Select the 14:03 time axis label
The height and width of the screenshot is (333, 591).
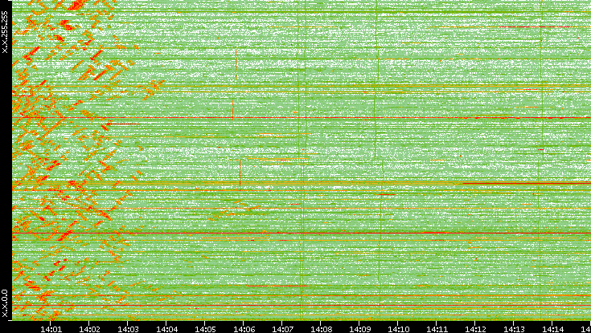[x=128, y=329]
